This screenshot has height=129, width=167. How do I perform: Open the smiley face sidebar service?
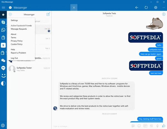pos(4,76)
